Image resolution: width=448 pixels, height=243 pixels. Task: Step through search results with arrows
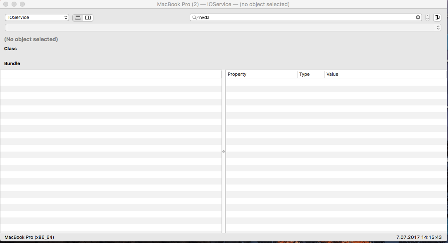pyautogui.click(x=427, y=17)
